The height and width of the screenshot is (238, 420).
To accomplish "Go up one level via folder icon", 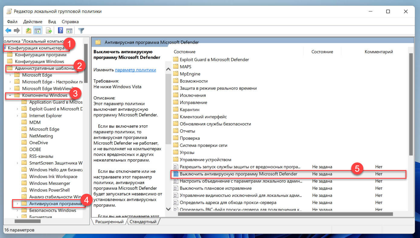I will point(29,30).
